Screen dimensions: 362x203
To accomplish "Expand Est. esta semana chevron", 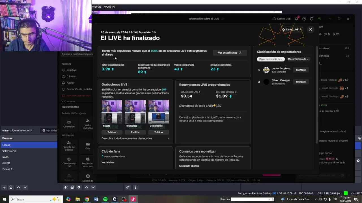I will [235, 92].
